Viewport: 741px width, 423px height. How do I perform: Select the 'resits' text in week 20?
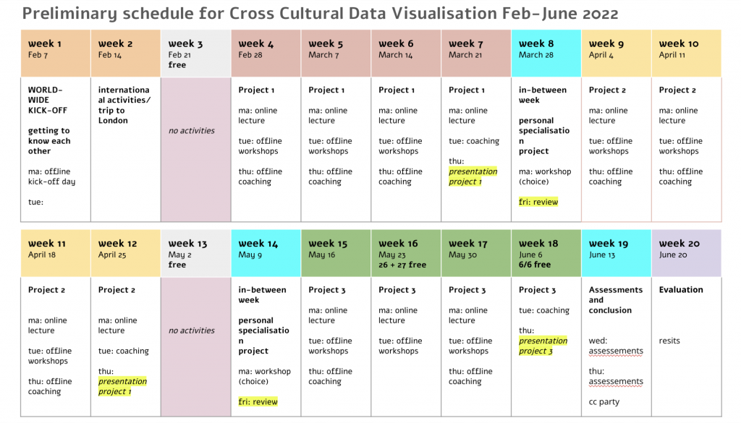[x=669, y=341]
